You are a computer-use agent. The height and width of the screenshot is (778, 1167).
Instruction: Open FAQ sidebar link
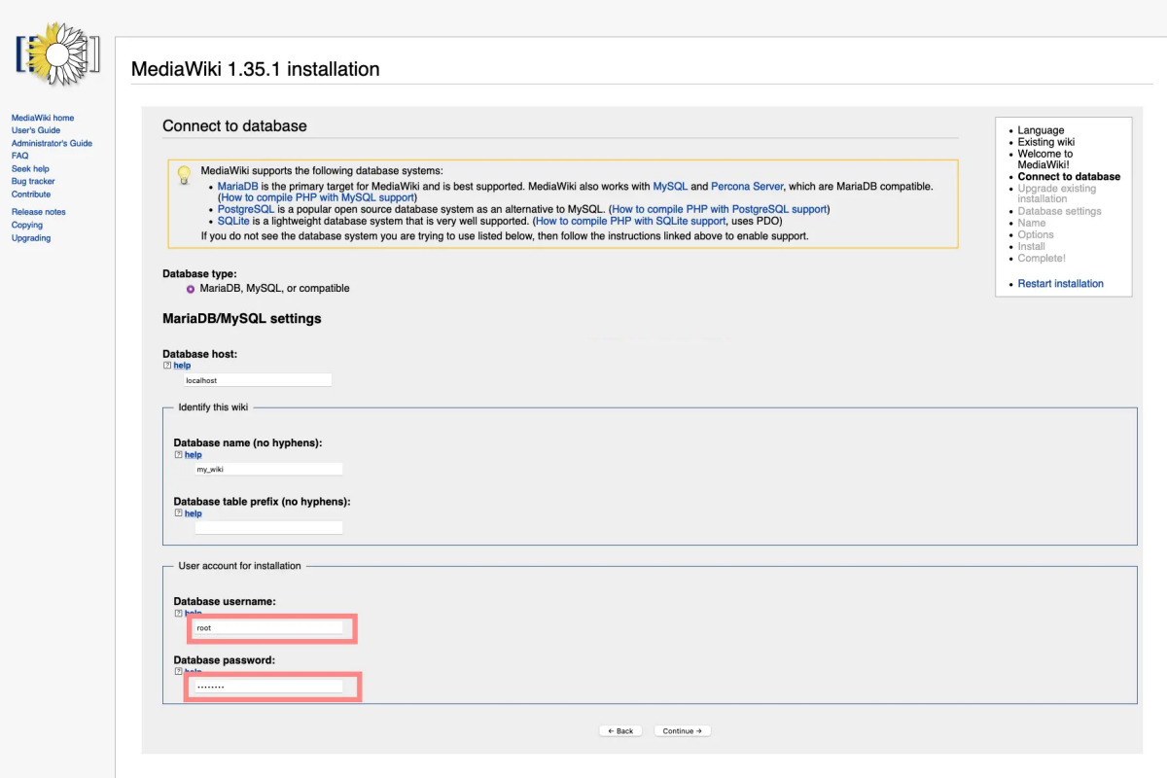(x=19, y=156)
